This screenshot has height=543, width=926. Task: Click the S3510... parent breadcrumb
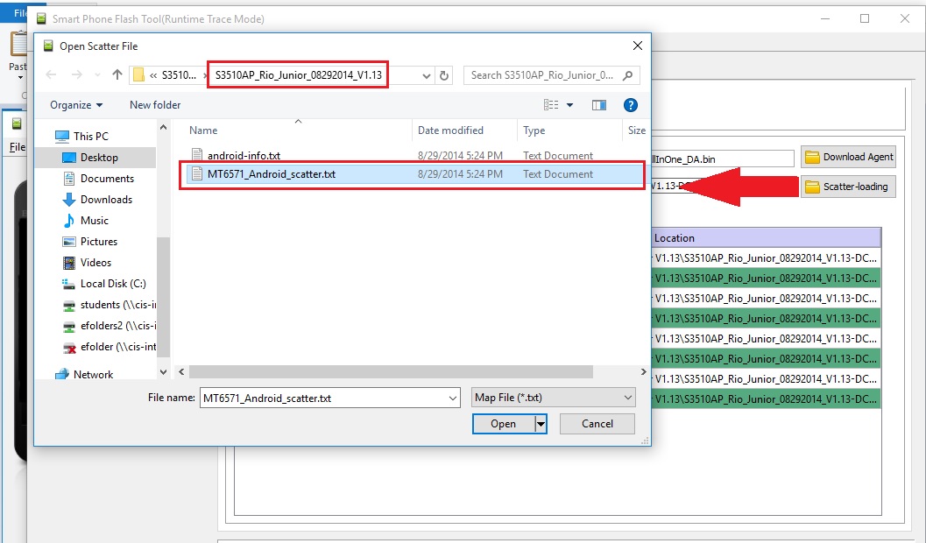[x=179, y=75]
